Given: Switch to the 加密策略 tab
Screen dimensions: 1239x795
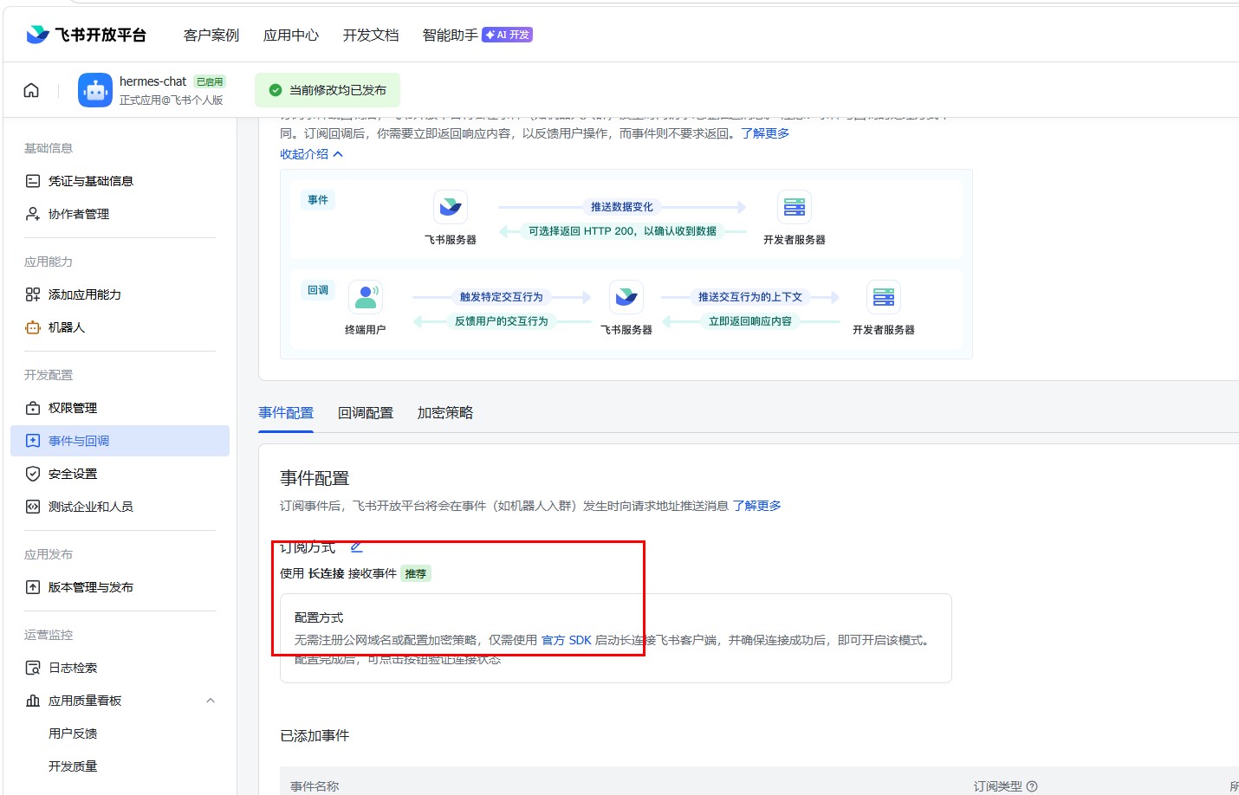Looking at the screenshot, I should [445, 413].
